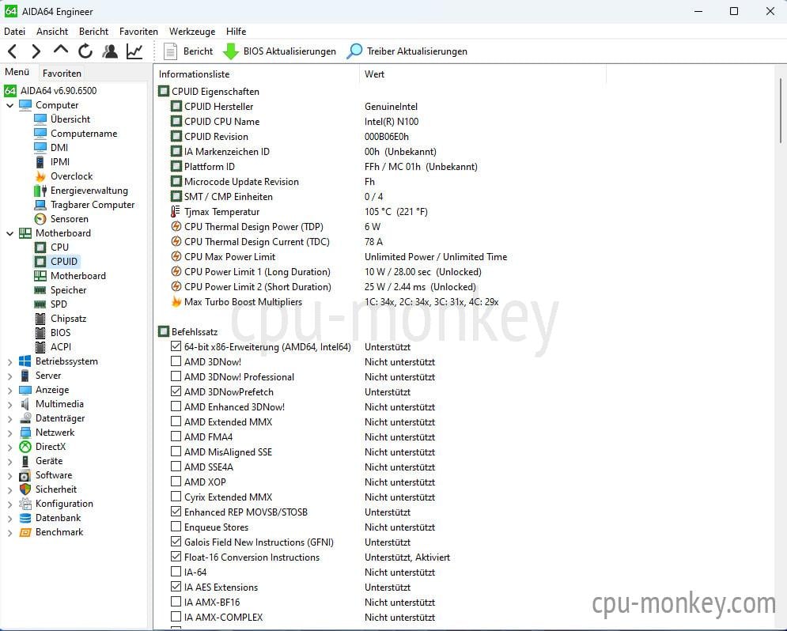
Task: Click the Multimedia speaker icon
Action: (25, 404)
